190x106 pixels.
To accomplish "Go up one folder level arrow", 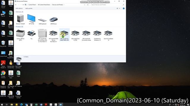I will [23, 5].
